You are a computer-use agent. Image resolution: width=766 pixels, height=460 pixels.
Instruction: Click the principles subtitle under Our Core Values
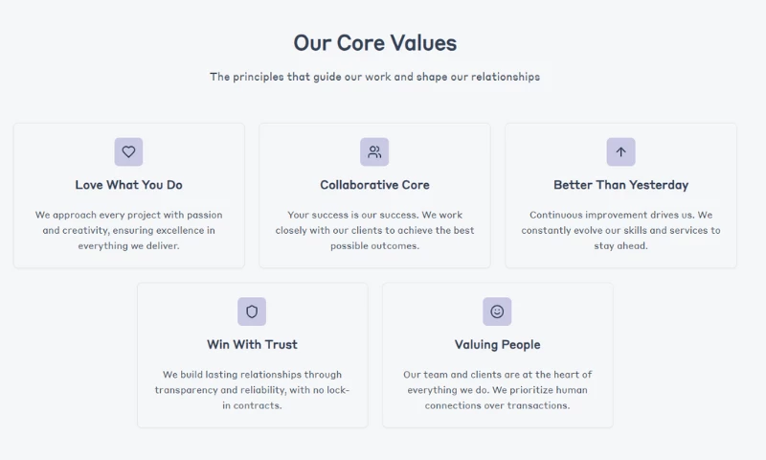coord(374,77)
